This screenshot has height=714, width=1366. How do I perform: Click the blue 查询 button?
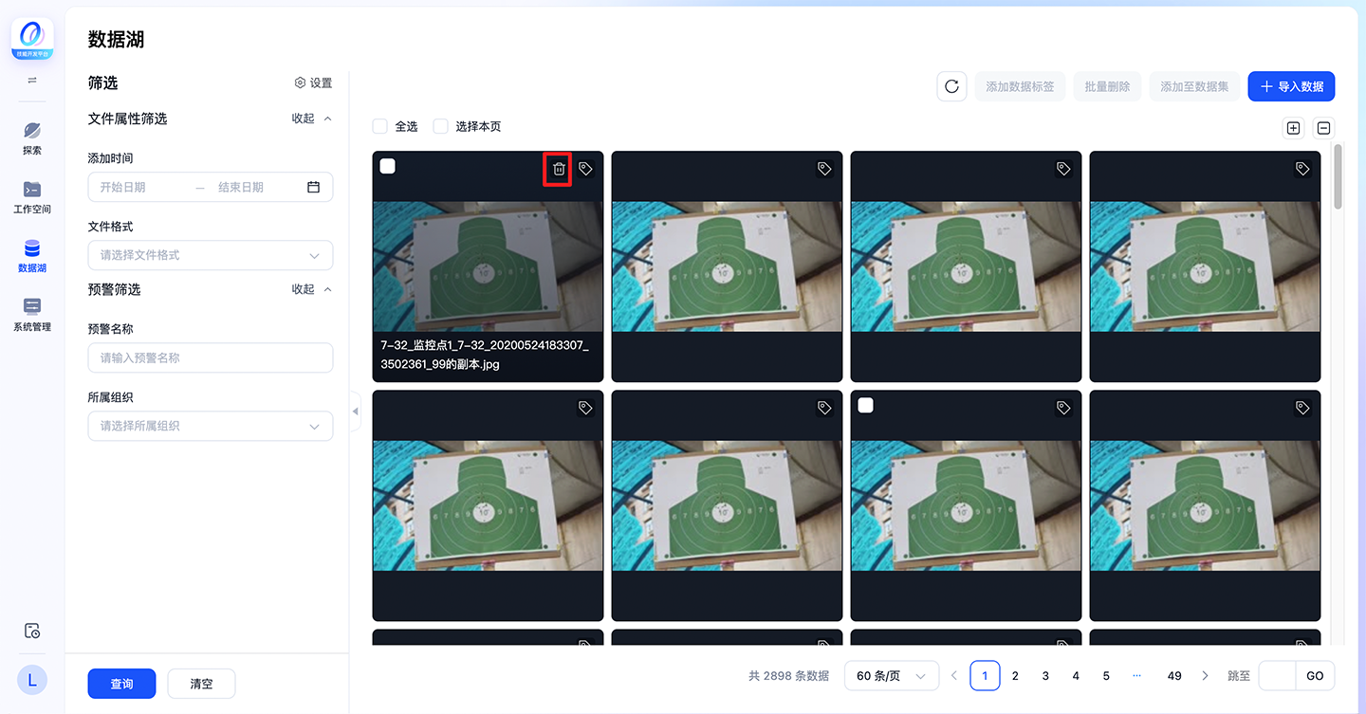[x=121, y=684]
